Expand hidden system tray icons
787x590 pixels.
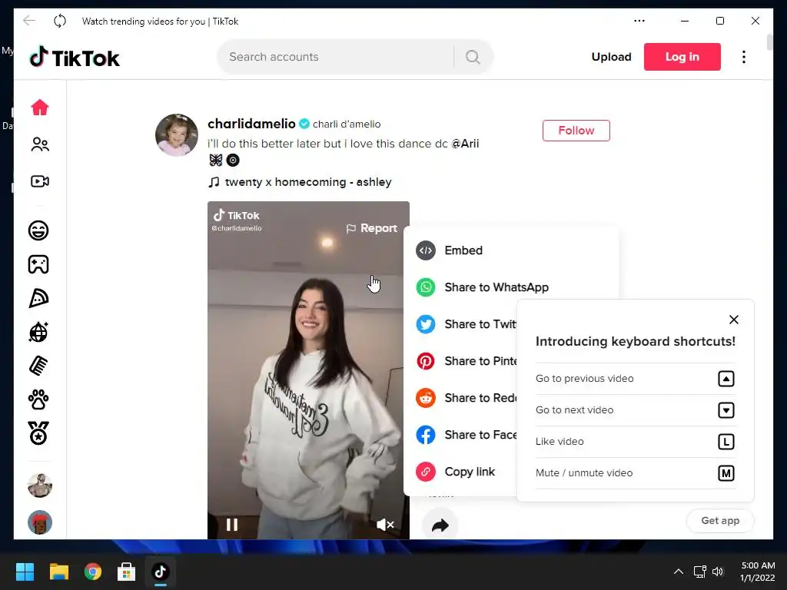678,572
